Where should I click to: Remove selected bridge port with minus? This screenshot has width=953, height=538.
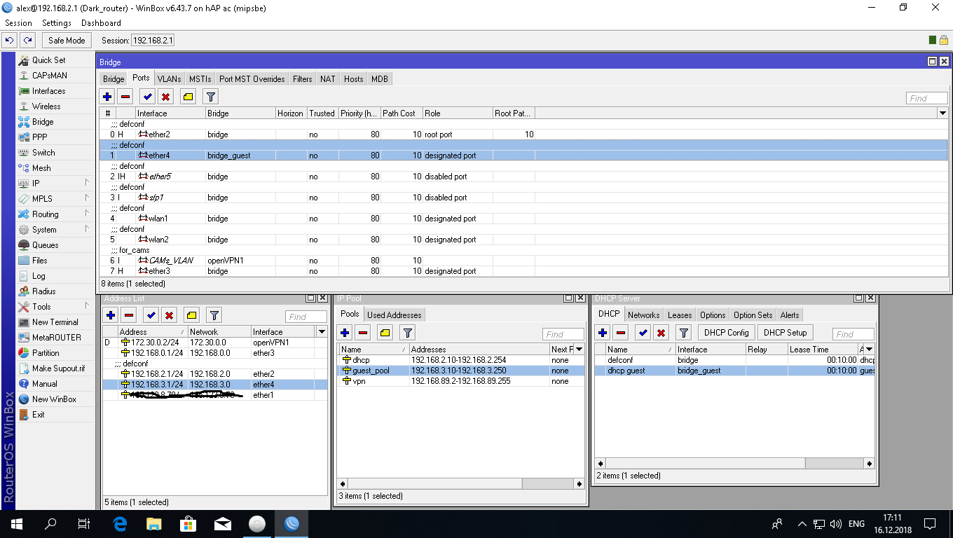125,97
